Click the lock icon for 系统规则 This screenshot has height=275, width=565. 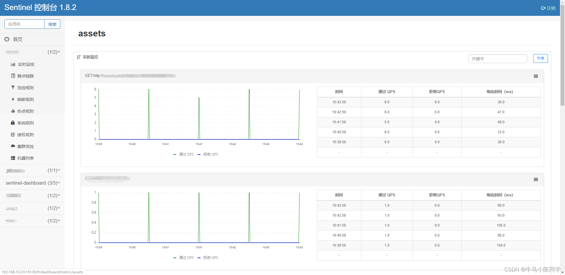click(x=13, y=123)
